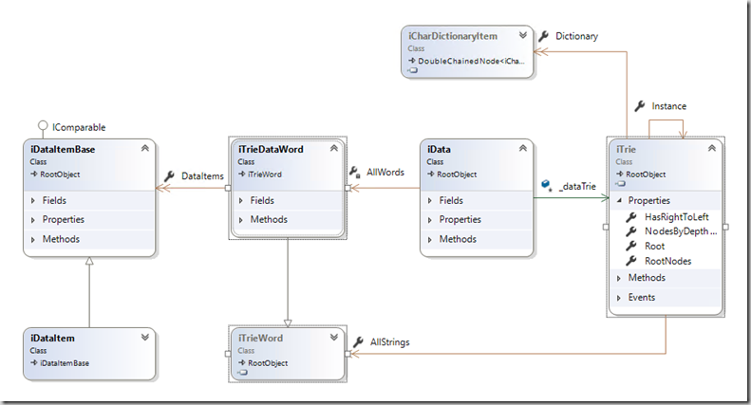751x405 pixels.
Task: Select the iTrie class title
Action: [x=626, y=149]
